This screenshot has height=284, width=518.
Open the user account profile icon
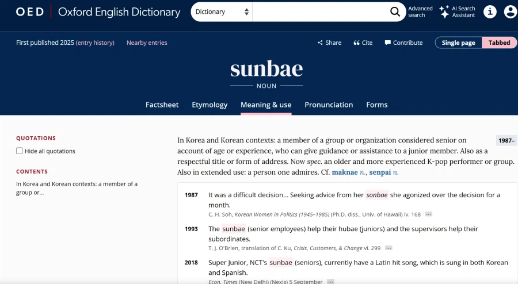coord(510,11)
